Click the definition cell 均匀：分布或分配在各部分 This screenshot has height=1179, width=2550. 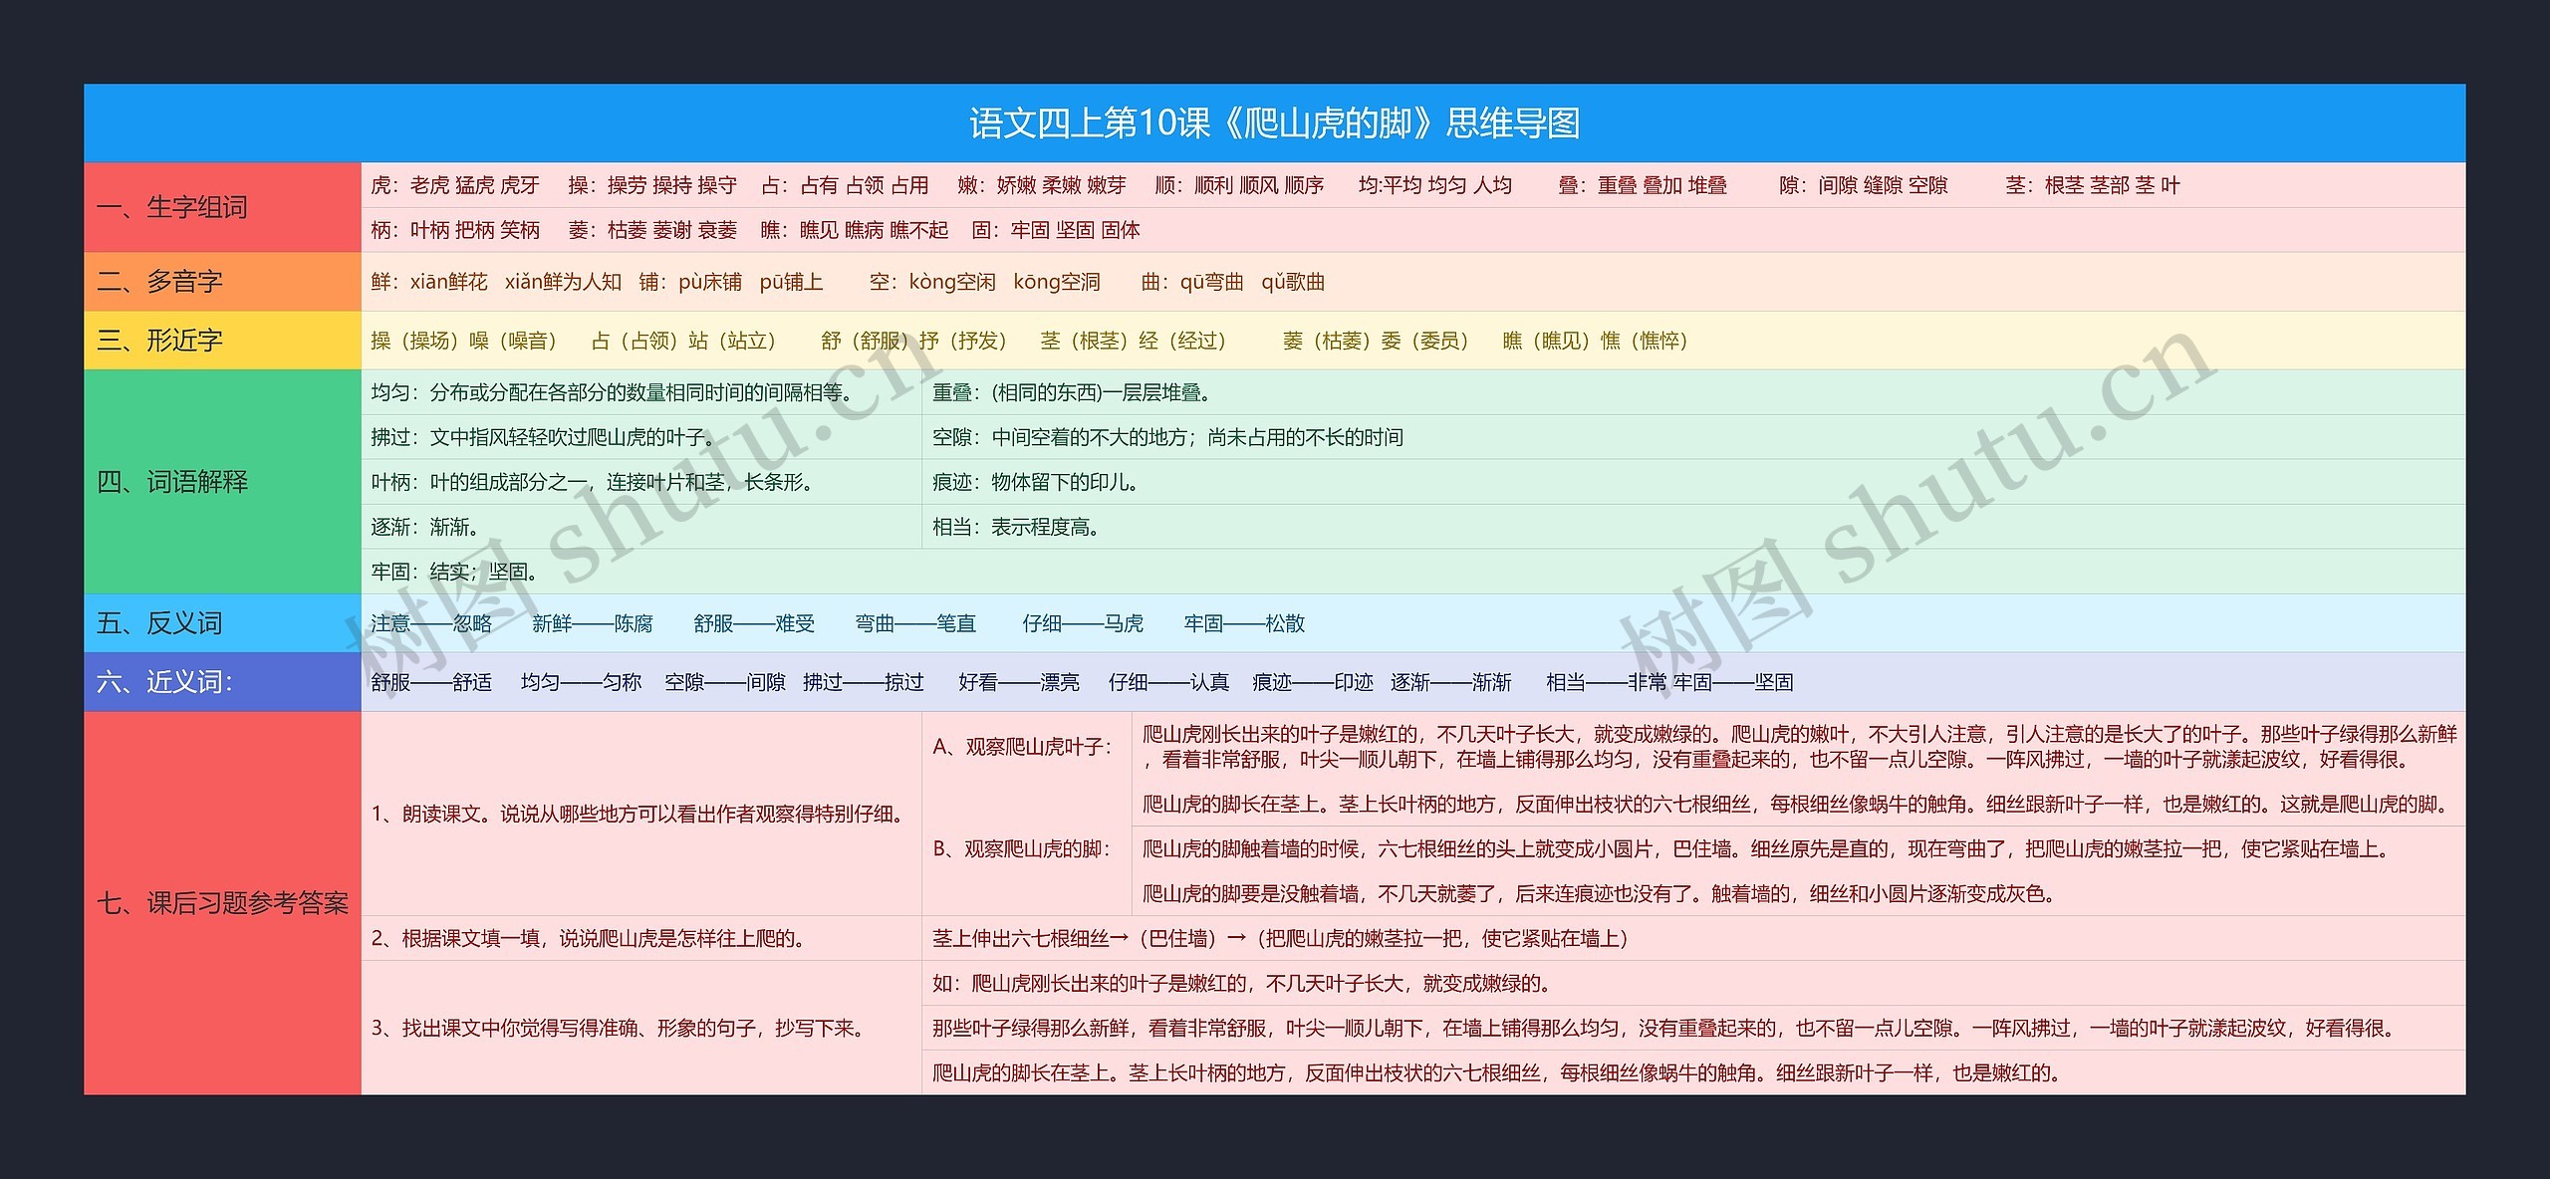pyautogui.click(x=641, y=392)
